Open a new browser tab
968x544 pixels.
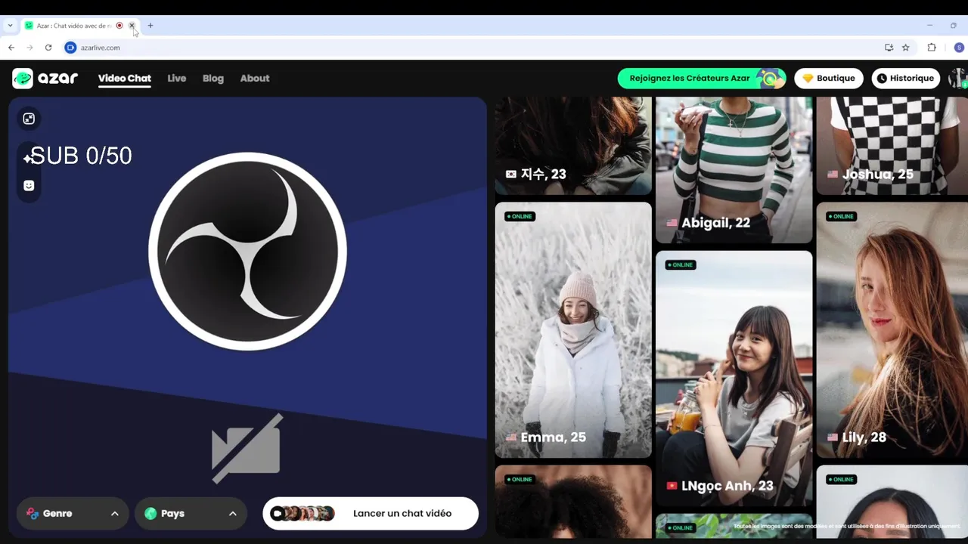(x=150, y=25)
